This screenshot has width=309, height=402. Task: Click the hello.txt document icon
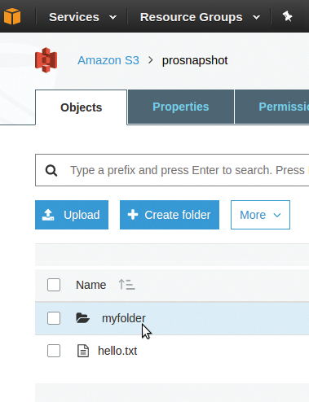pos(83,351)
